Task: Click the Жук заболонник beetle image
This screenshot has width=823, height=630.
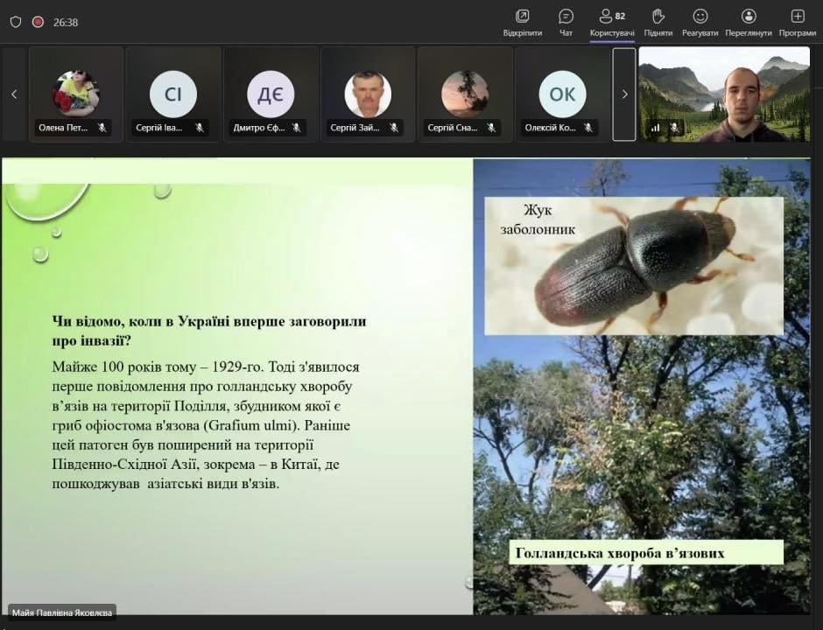Action: (634, 265)
